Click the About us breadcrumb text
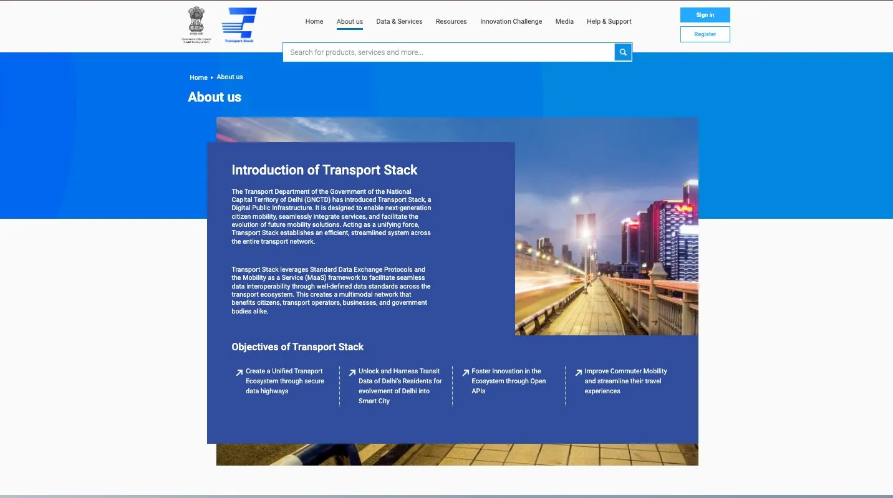 (x=230, y=77)
